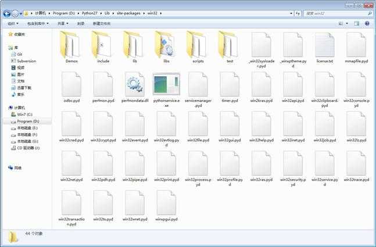The height and width of the screenshot is (247, 376).
Task: Open 本地磁盘 (E:) in sidebar
Action: click(x=27, y=128)
